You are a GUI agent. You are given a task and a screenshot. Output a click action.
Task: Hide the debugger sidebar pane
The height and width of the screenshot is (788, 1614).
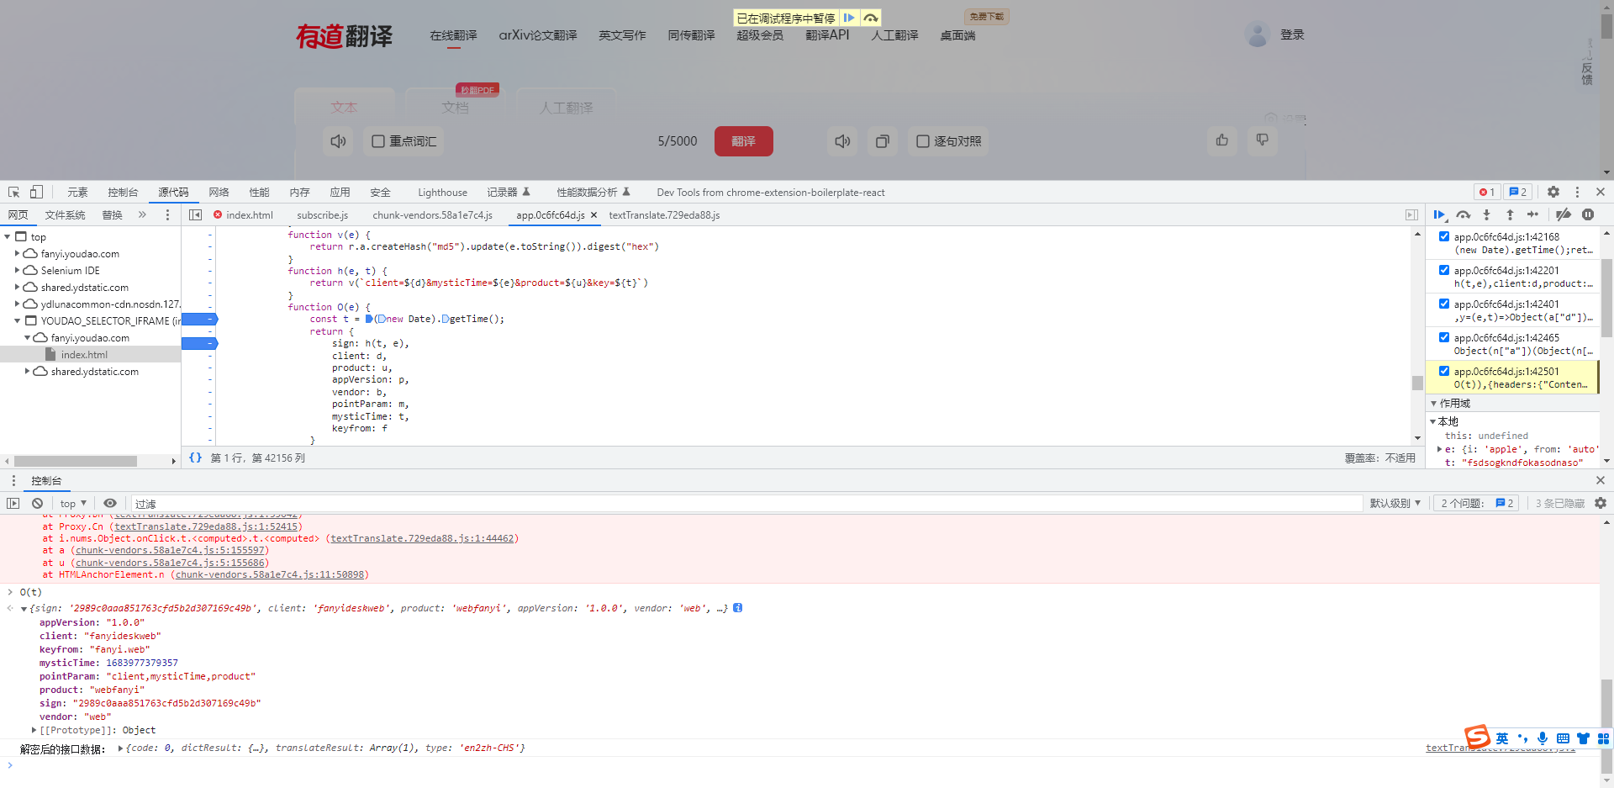coord(1411,214)
